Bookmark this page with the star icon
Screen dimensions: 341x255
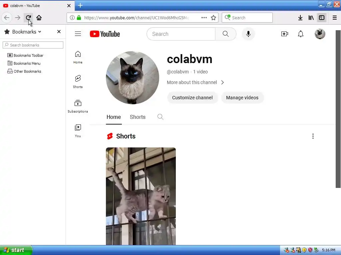pos(213,18)
